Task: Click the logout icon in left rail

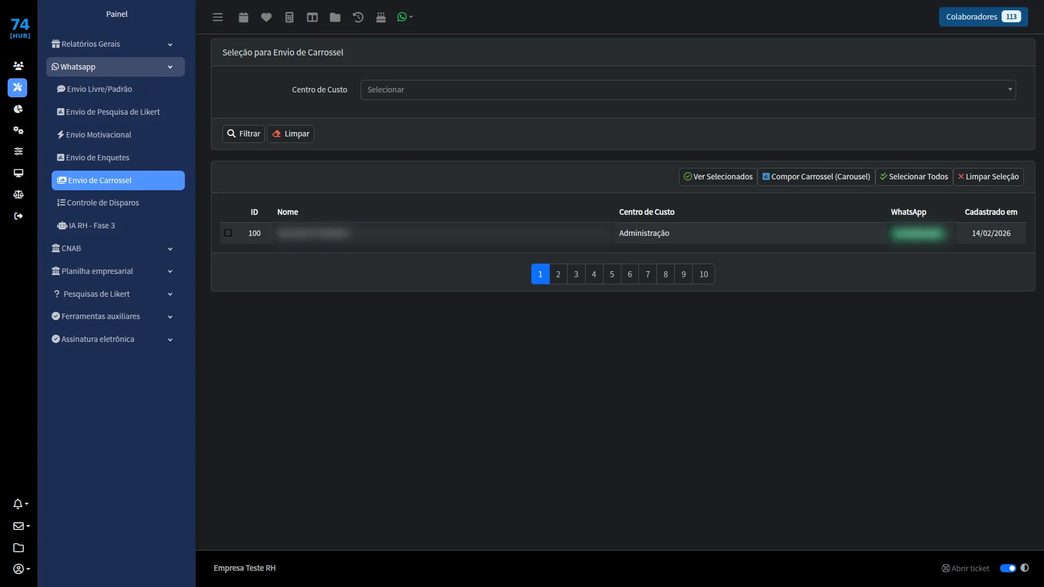Action: tap(18, 216)
